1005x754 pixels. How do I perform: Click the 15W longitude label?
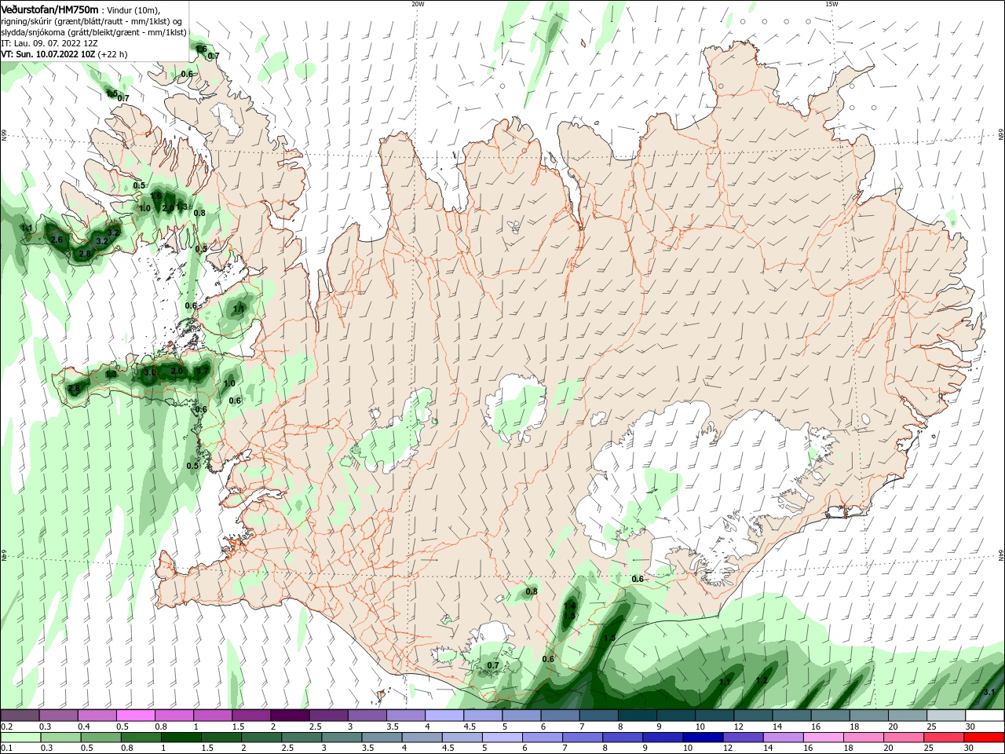click(831, 4)
